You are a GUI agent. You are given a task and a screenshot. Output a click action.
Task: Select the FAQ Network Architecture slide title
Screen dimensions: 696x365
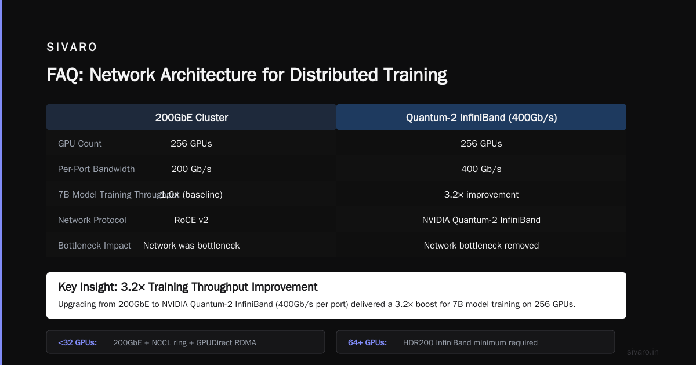coord(247,75)
